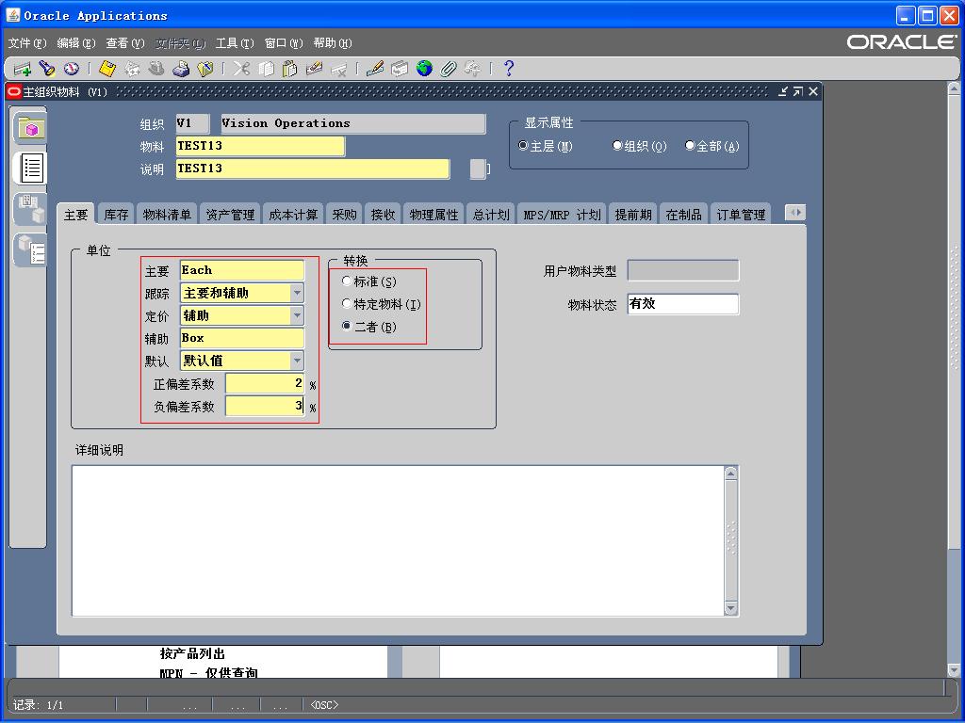Open the 编辑(E) menu

pos(76,43)
